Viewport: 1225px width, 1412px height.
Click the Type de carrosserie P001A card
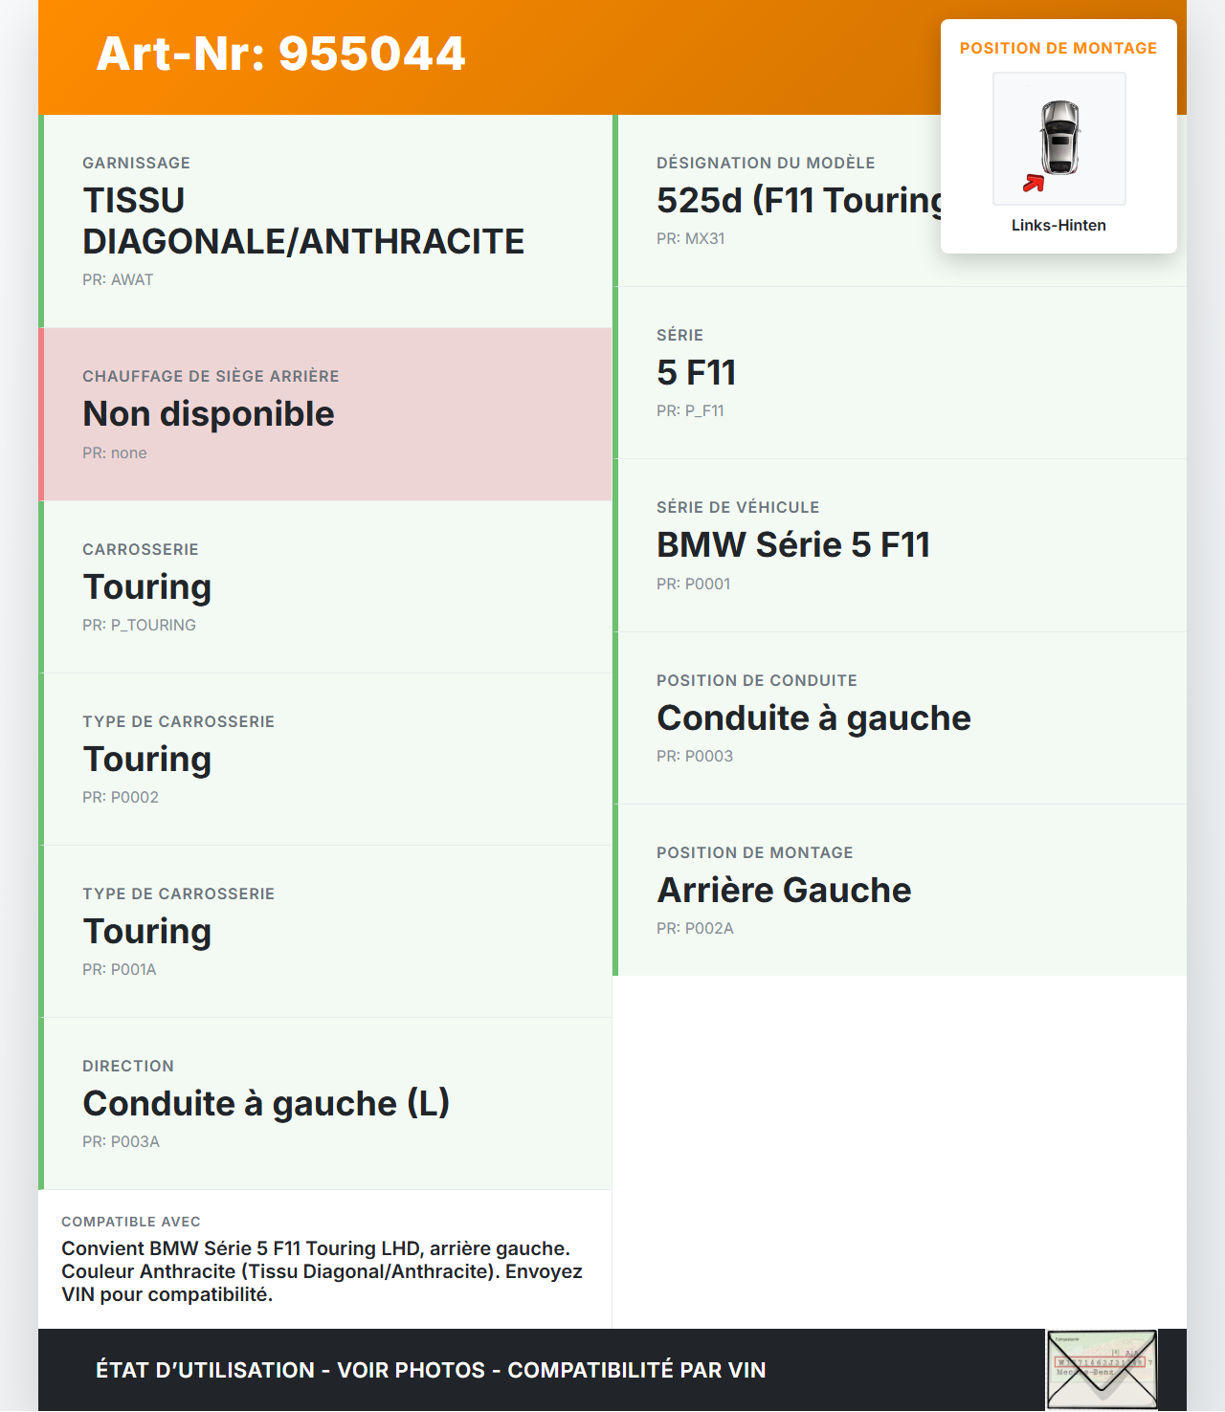[325, 931]
